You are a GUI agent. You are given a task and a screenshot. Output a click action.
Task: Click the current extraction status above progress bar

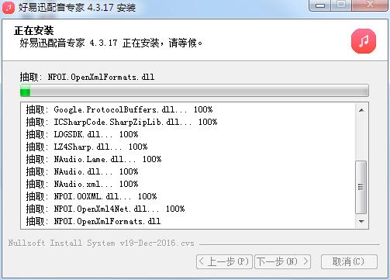(87, 77)
